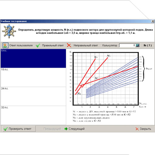The width and height of the screenshot is (155, 155).
Task: Click the green arrow Next icon
Action: 66,129
